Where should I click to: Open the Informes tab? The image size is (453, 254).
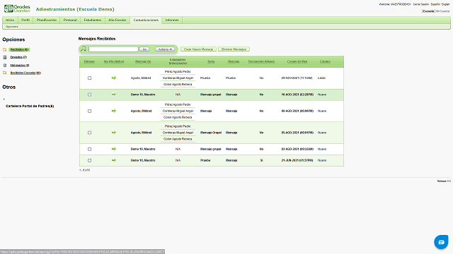(172, 20)
